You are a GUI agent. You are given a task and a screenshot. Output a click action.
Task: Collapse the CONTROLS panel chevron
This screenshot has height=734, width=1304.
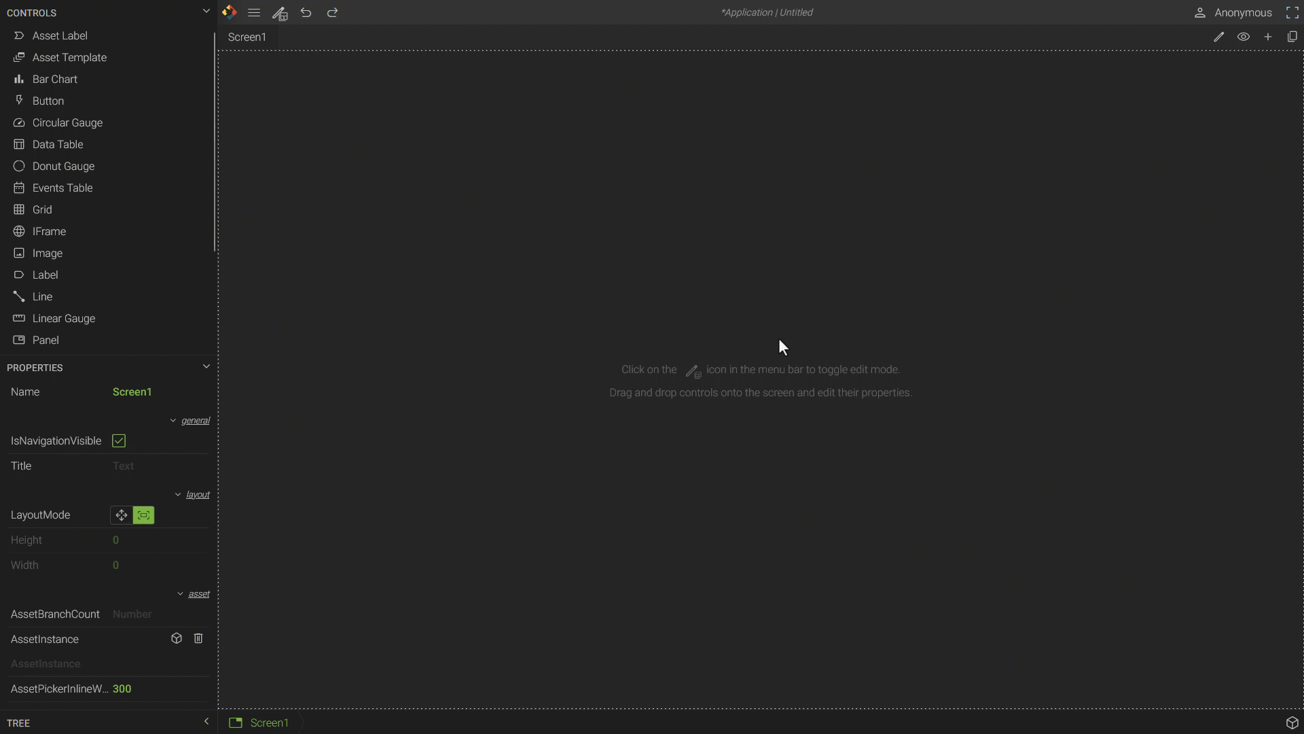click(206, 12)
